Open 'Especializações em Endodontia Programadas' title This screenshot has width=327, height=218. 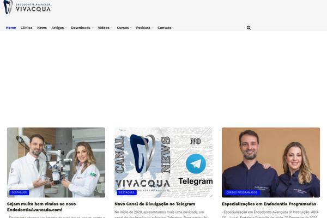tap(269, 204)
